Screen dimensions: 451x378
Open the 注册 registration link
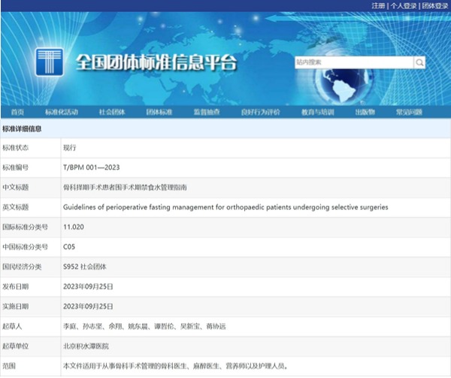(378, 5)
